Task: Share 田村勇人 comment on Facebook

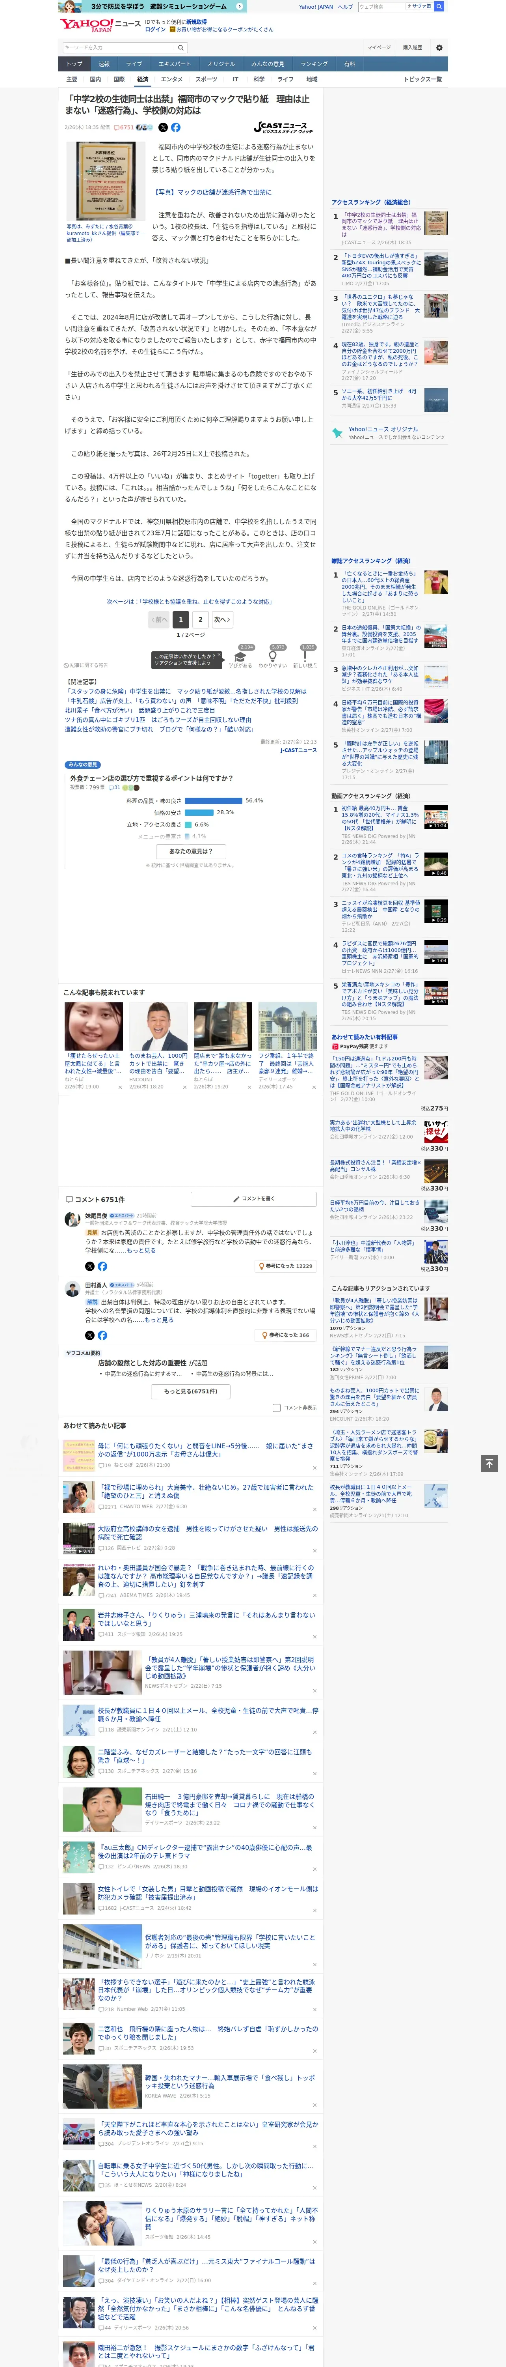Action: click(102, 1335)
